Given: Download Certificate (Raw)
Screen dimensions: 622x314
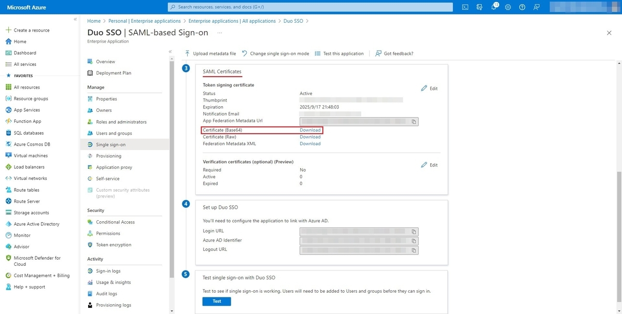Looking at the screenshot, I should tap(310, 137).
